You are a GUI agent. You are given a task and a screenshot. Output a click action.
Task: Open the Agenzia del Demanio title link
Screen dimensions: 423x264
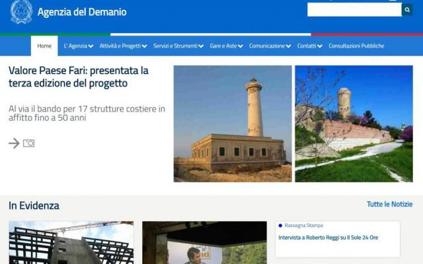(x=82, y=12)
